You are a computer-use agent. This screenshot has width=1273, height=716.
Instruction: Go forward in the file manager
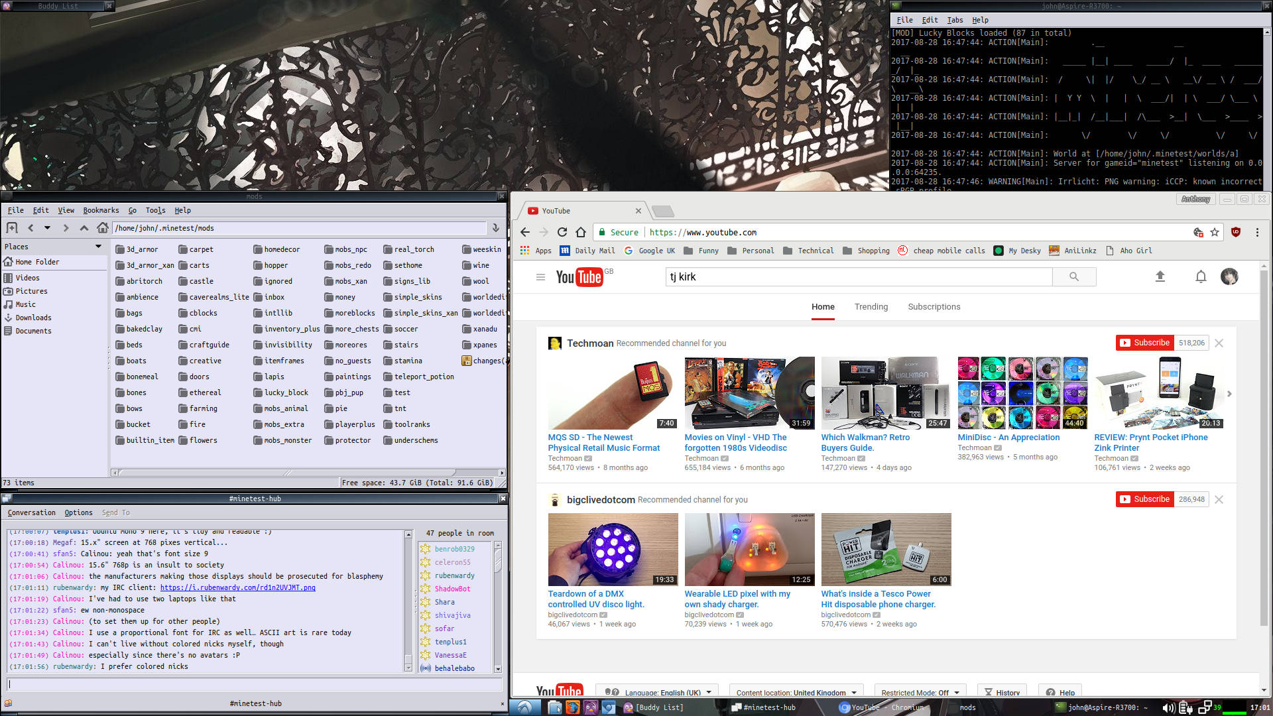[66, 228]
